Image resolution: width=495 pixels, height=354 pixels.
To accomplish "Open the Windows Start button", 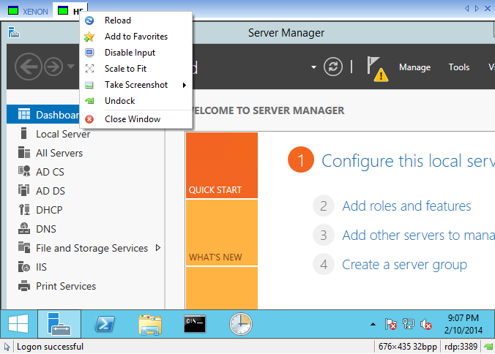I will (x=18, y=324).
